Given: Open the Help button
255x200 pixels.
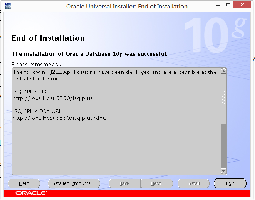Looking at the screenshot, I should pos(24,183).
